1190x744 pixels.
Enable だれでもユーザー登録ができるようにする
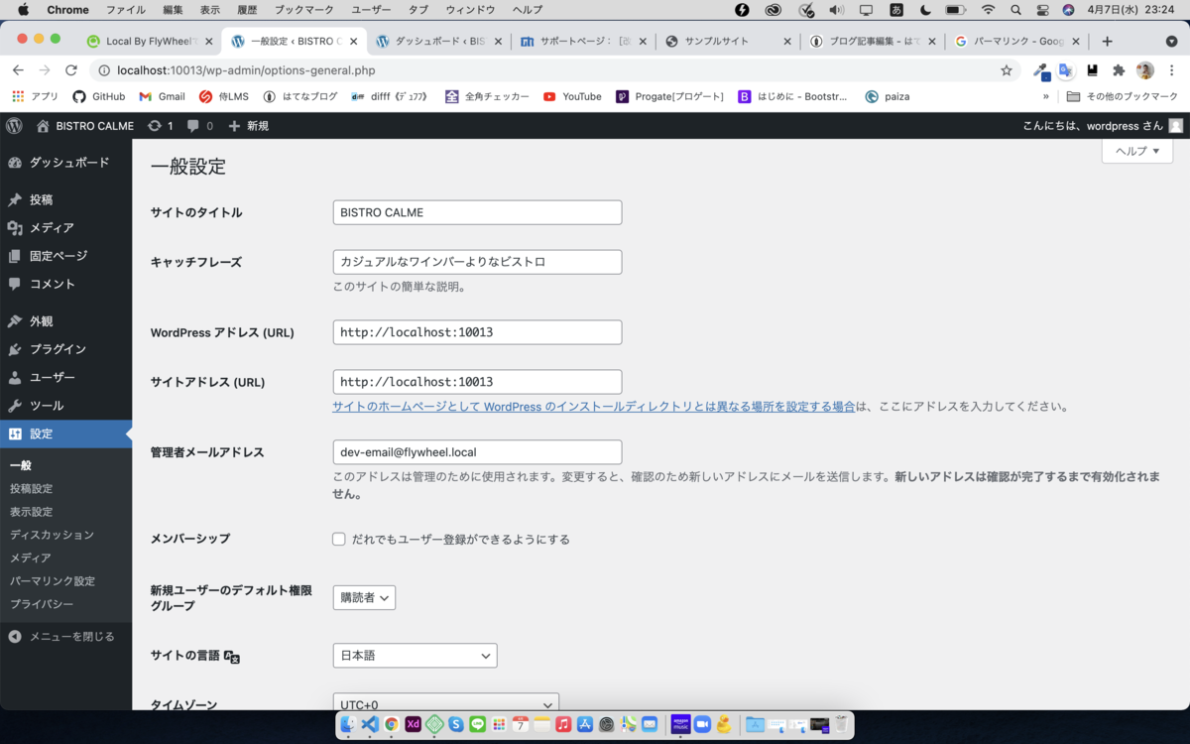338,539
